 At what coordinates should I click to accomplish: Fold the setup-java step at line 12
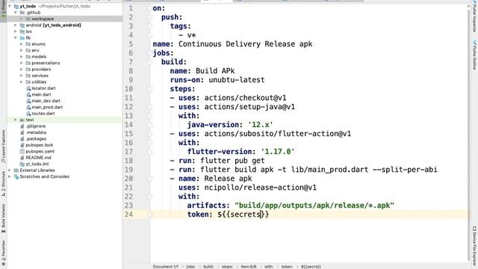coord(149,107)
